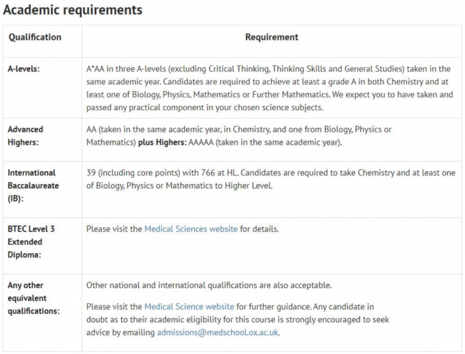The image size is (465, 354).
Task: Select the Advanced Highers row label
Action: (x=26, y=136)
